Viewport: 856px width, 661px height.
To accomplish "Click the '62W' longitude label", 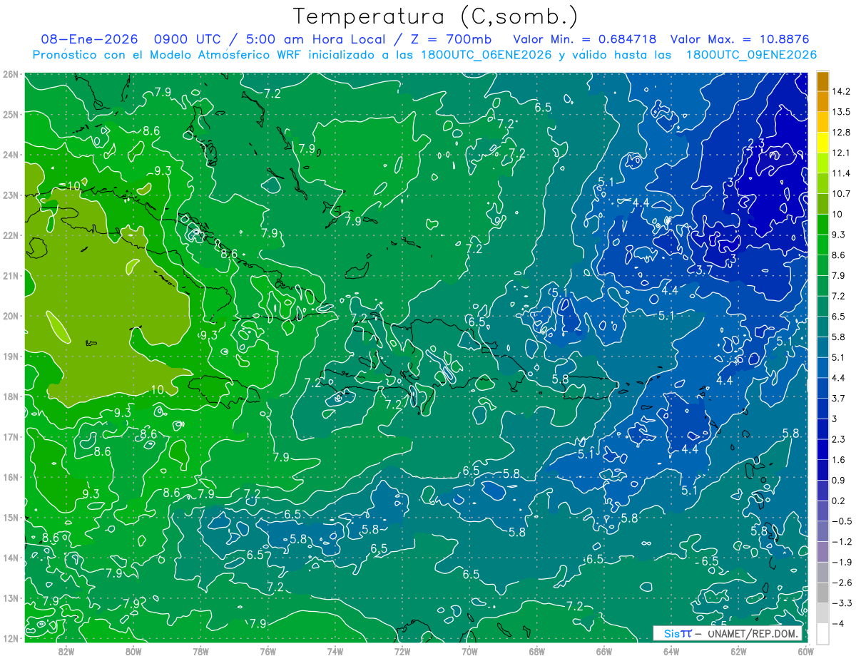I will [x=738, y=652].
